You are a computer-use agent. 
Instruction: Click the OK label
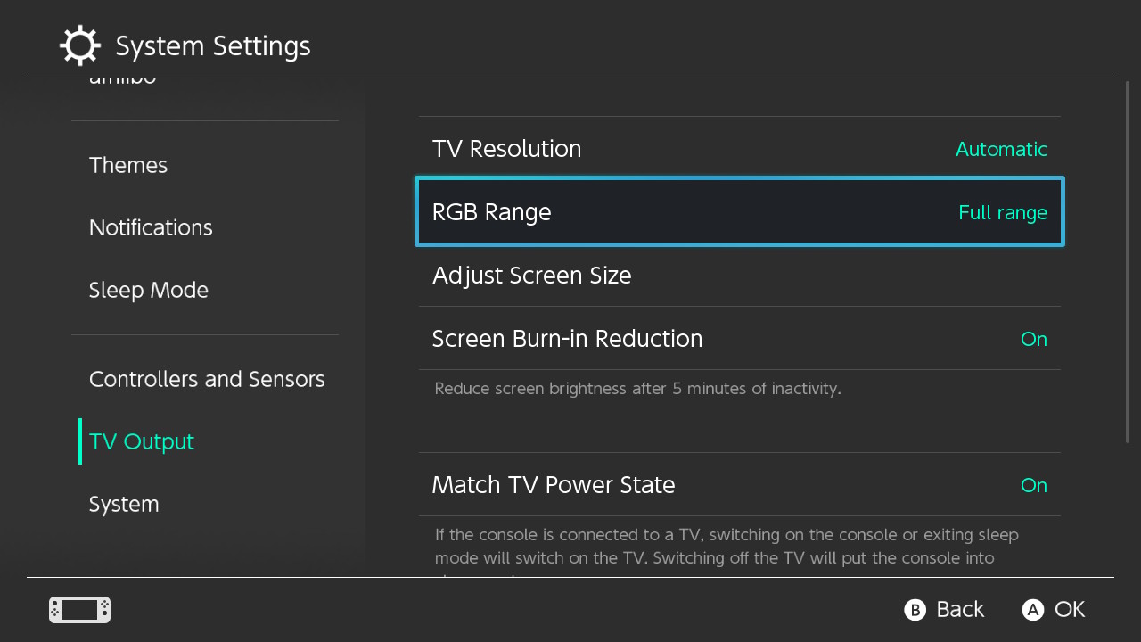pyautogui.click(x=1069, y=609)
